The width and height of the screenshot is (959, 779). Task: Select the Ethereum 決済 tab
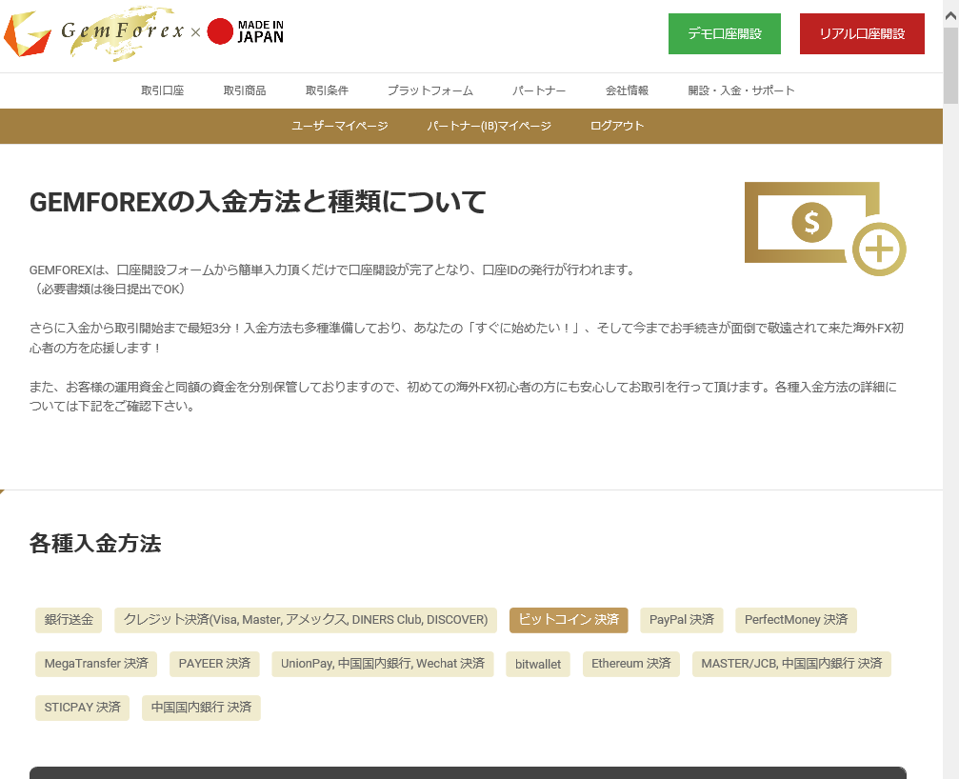click(631, 664)
